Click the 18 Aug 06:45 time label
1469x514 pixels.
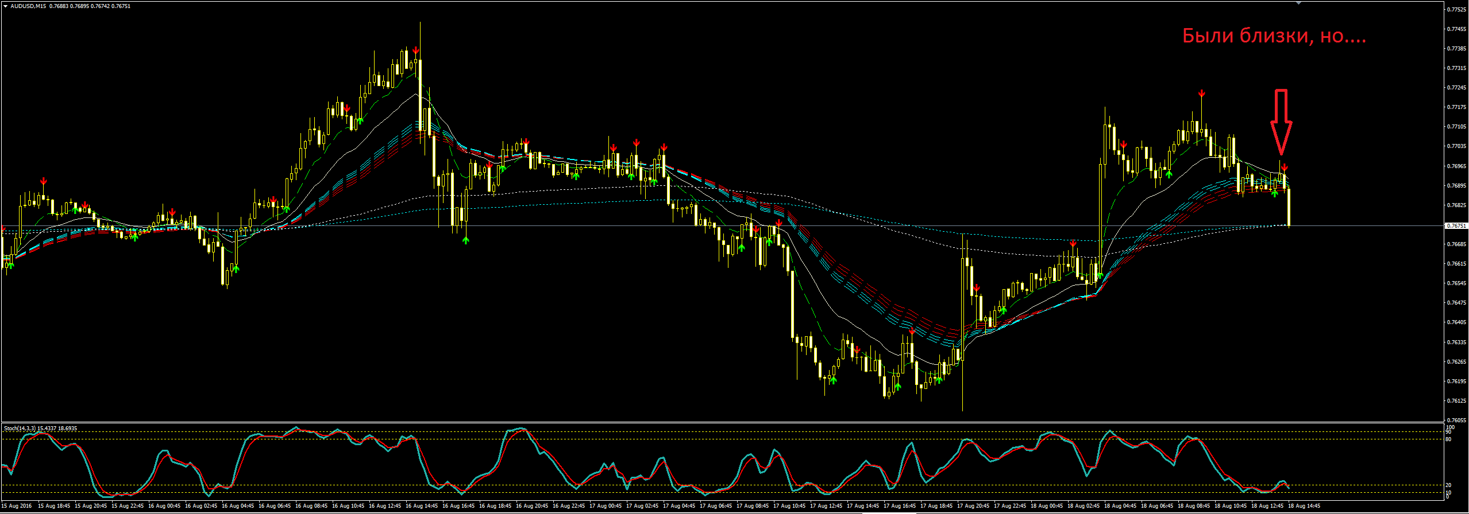pyautogui.click(x=1157, y=506)
